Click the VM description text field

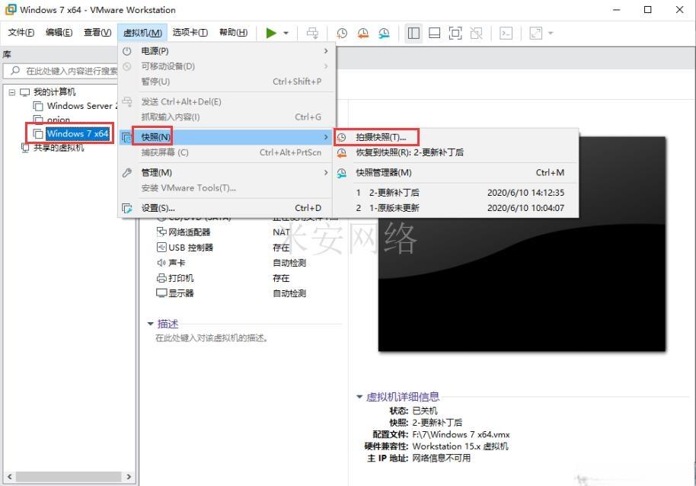click(x=212, y=338)
